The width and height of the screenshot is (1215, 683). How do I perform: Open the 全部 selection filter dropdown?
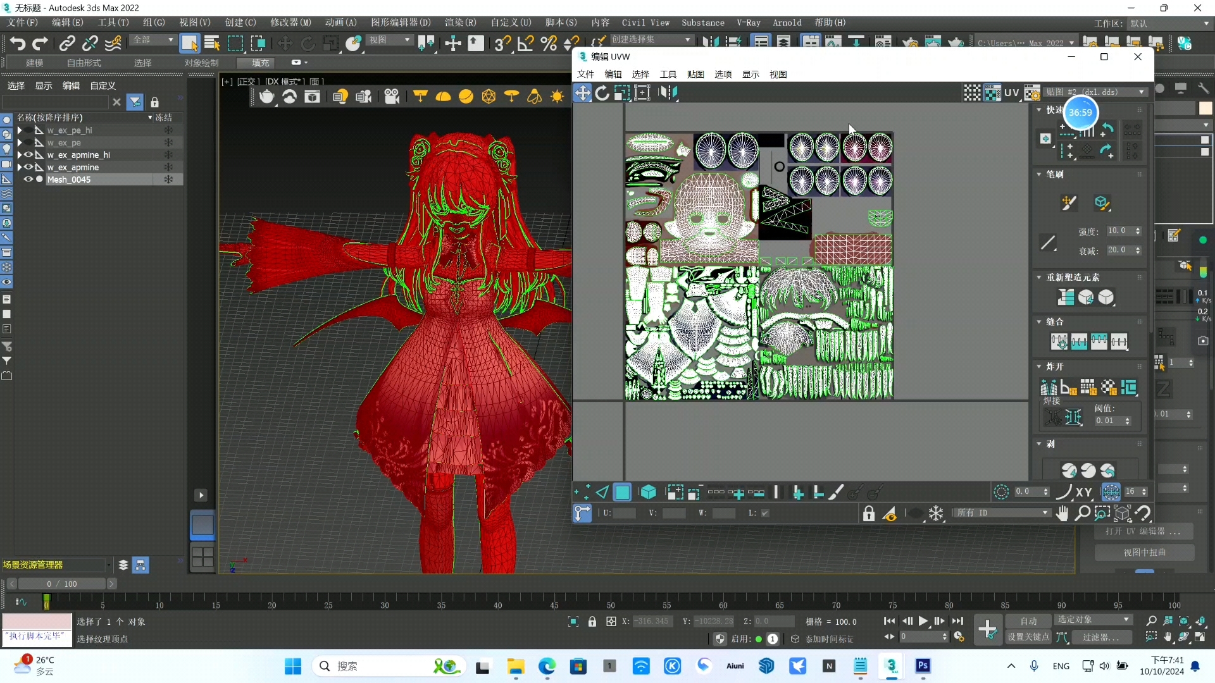coord(153,40)
